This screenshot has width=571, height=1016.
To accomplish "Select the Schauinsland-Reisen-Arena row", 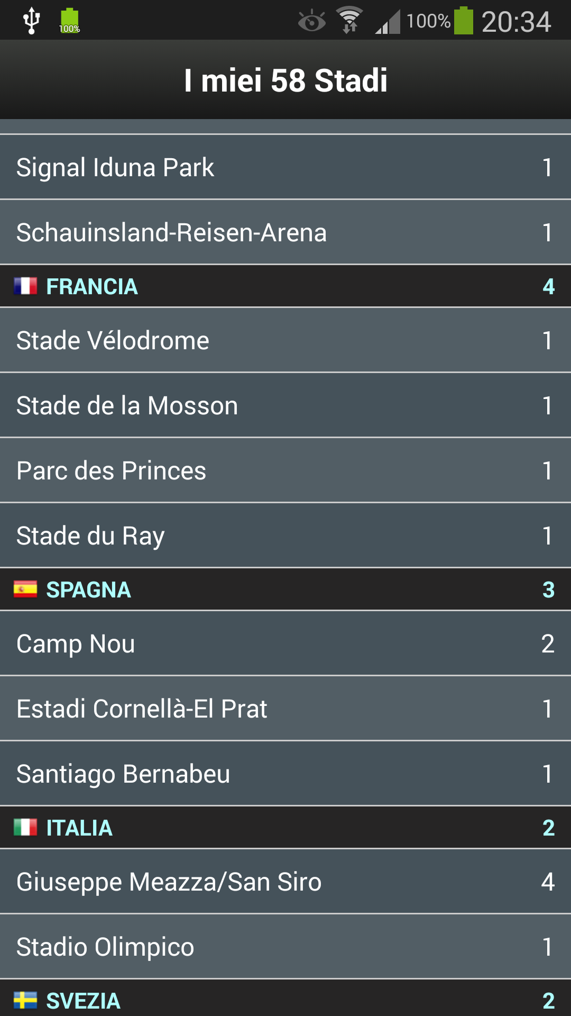I will pos(285,232).
